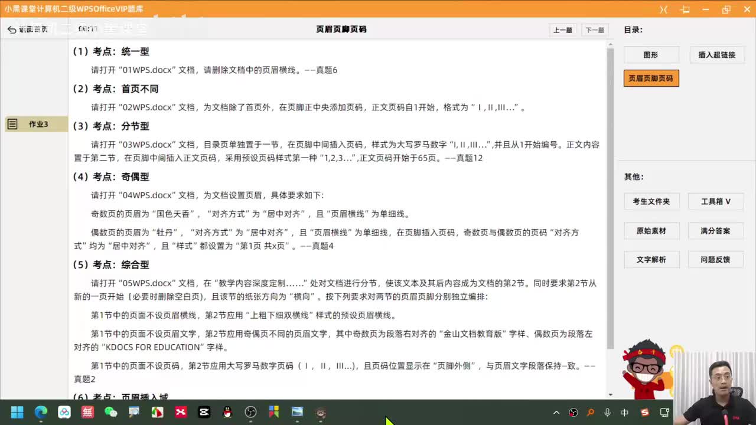Open the search-document taskbar app

click(134, 412)
